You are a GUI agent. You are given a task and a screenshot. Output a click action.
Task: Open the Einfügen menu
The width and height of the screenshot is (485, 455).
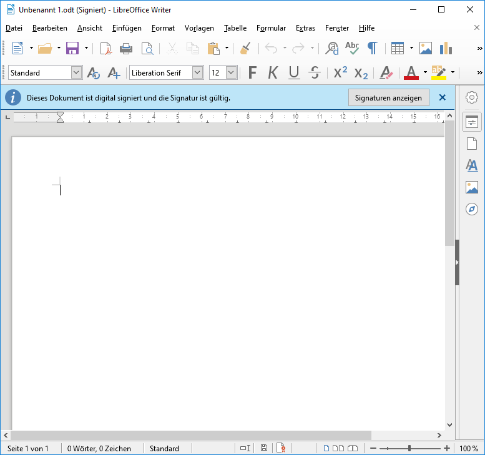click(x=127, y=28)
